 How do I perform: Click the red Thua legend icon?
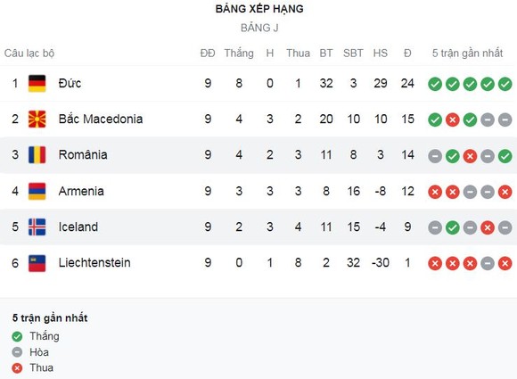(17, 368)
